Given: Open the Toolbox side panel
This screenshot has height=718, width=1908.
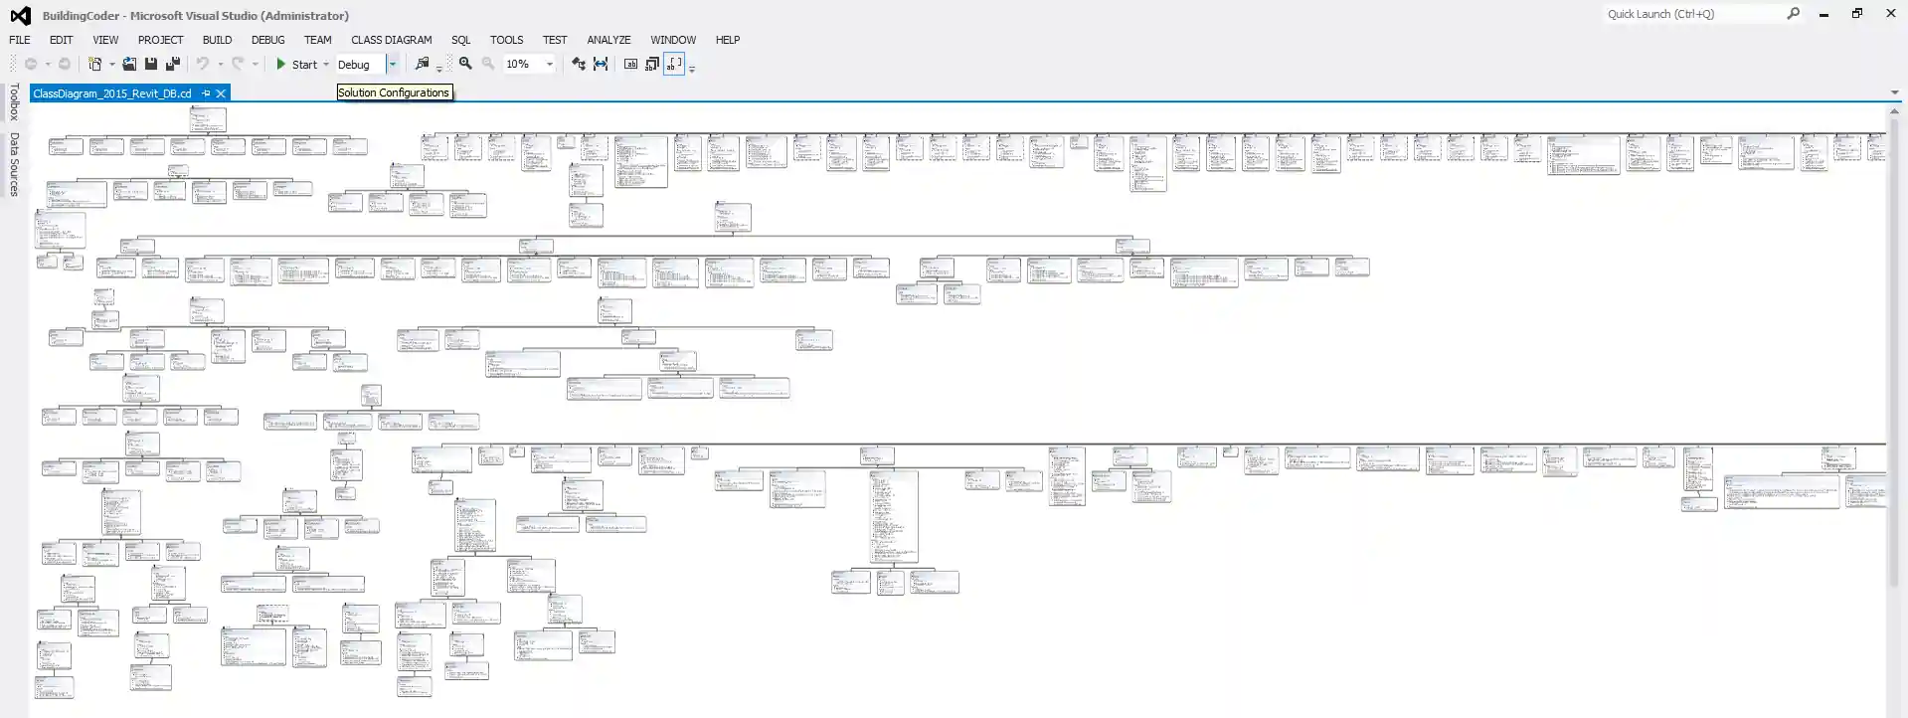Looking at the screenshot, I should [14, 102].
